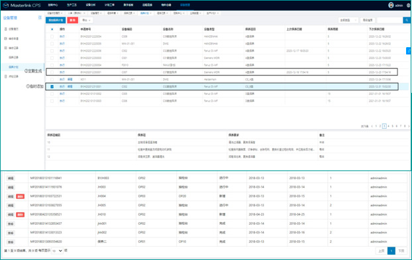The height and width of the screenshot is (260, 412).
Task: Open the per-page count dropdown showing 10
Action: coord(57,251)
